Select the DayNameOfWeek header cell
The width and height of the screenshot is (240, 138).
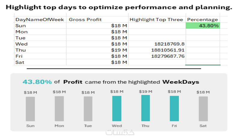tap(40, 19)
